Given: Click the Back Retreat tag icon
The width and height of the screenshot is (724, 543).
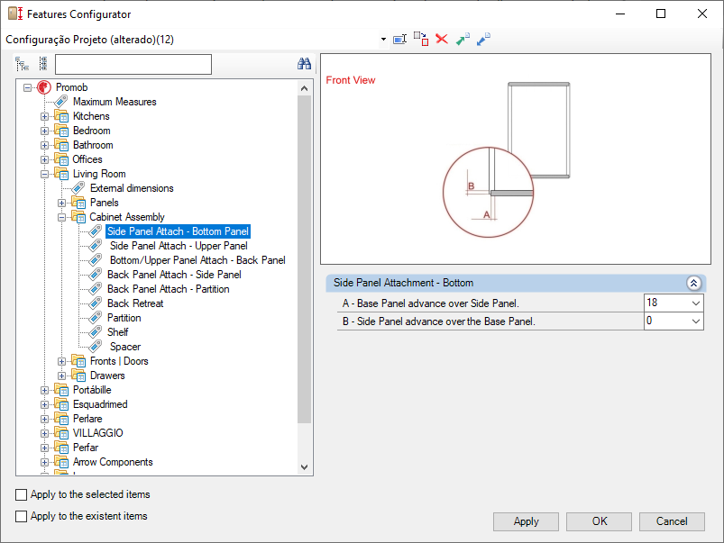Looking at the screenshot, I should [x=95, y=303].
